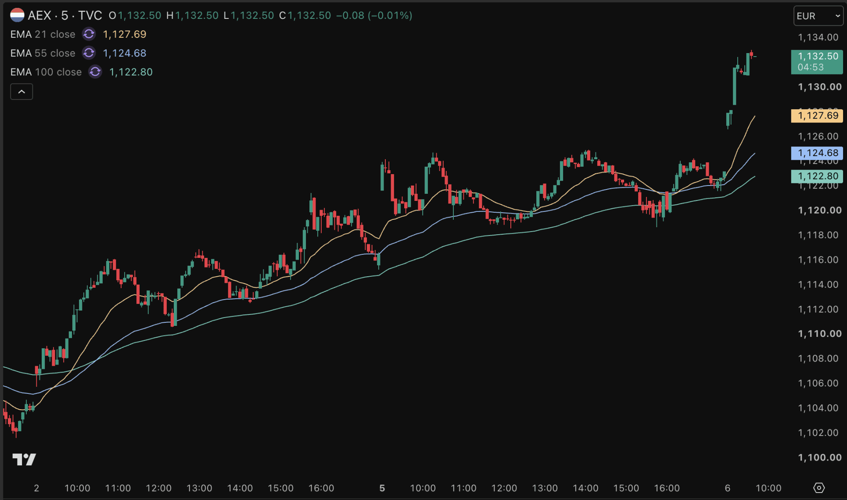Click date label 6 on time axis
Screen dimensions: 847x500
728,488
